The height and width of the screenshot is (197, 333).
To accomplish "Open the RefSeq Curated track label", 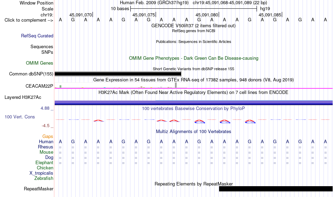I will 37,36.
